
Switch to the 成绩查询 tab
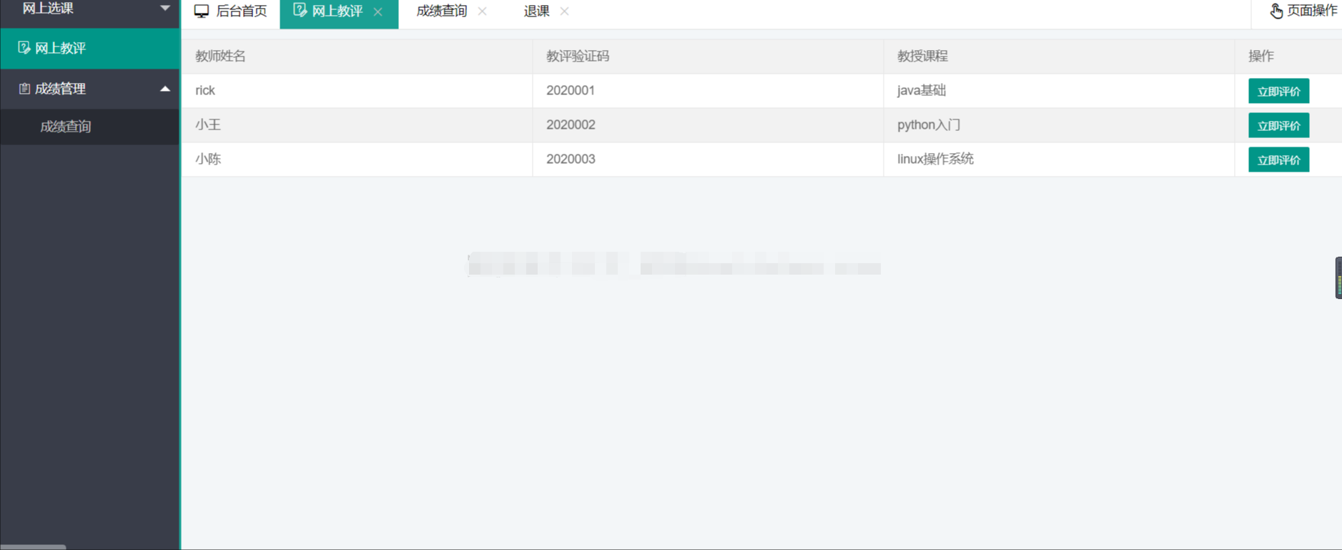click(441, 11)
